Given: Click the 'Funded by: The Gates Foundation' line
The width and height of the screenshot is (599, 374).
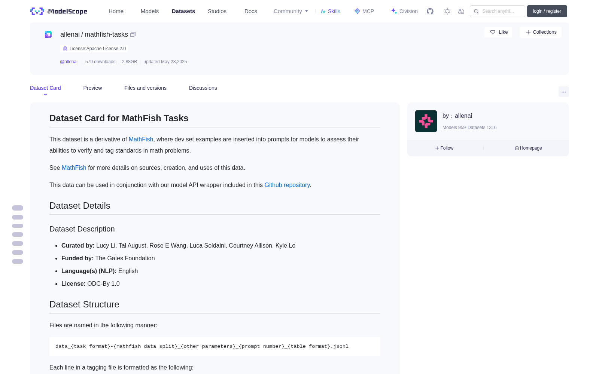Looking at the screenshot, I should tap(108, 258).
